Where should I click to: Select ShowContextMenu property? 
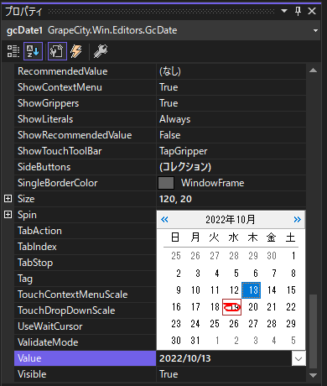[85, 87]
